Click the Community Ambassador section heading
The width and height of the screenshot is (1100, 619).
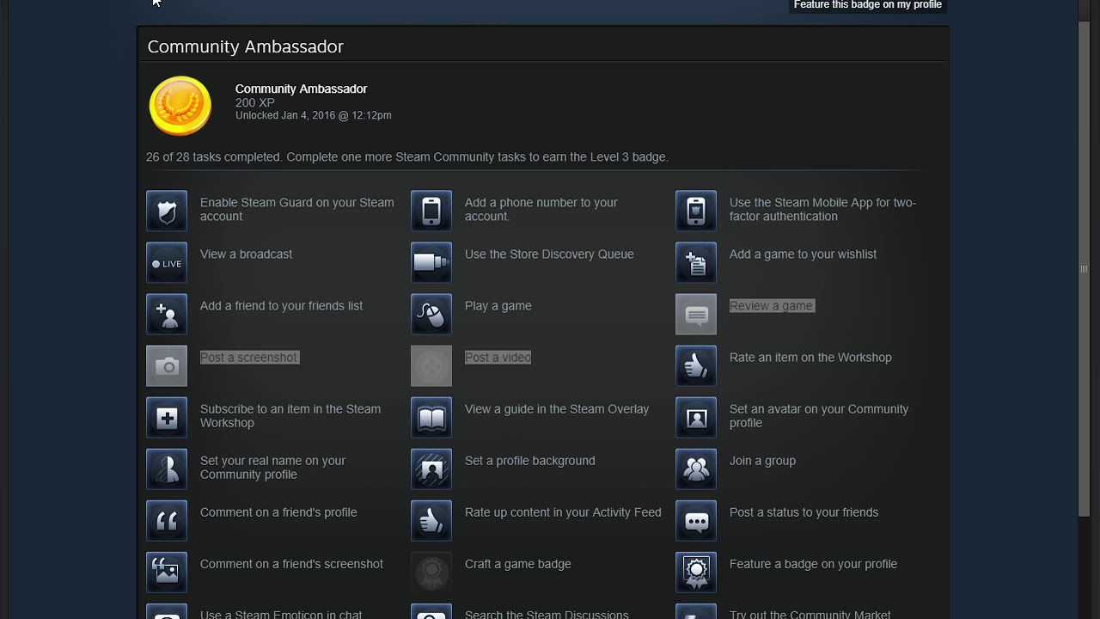(246, 47)
